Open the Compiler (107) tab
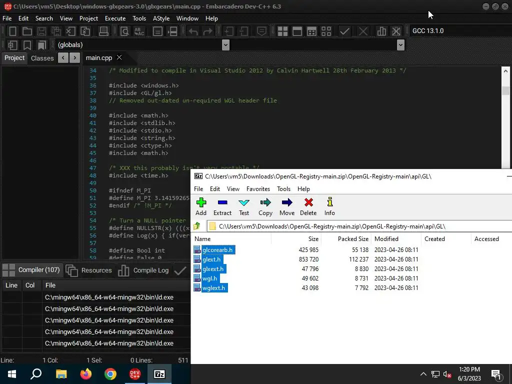This screenshot has height=384, width=512. (31, 270)
